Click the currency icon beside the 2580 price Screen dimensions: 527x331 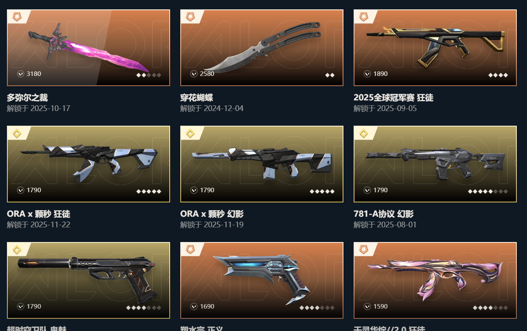[x=194, y=74]
